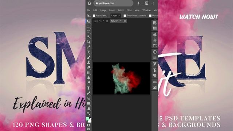Select the Eraser tool
Image resolution: width=233 pixels, height=131 pixels.
(x=88, y=67)
